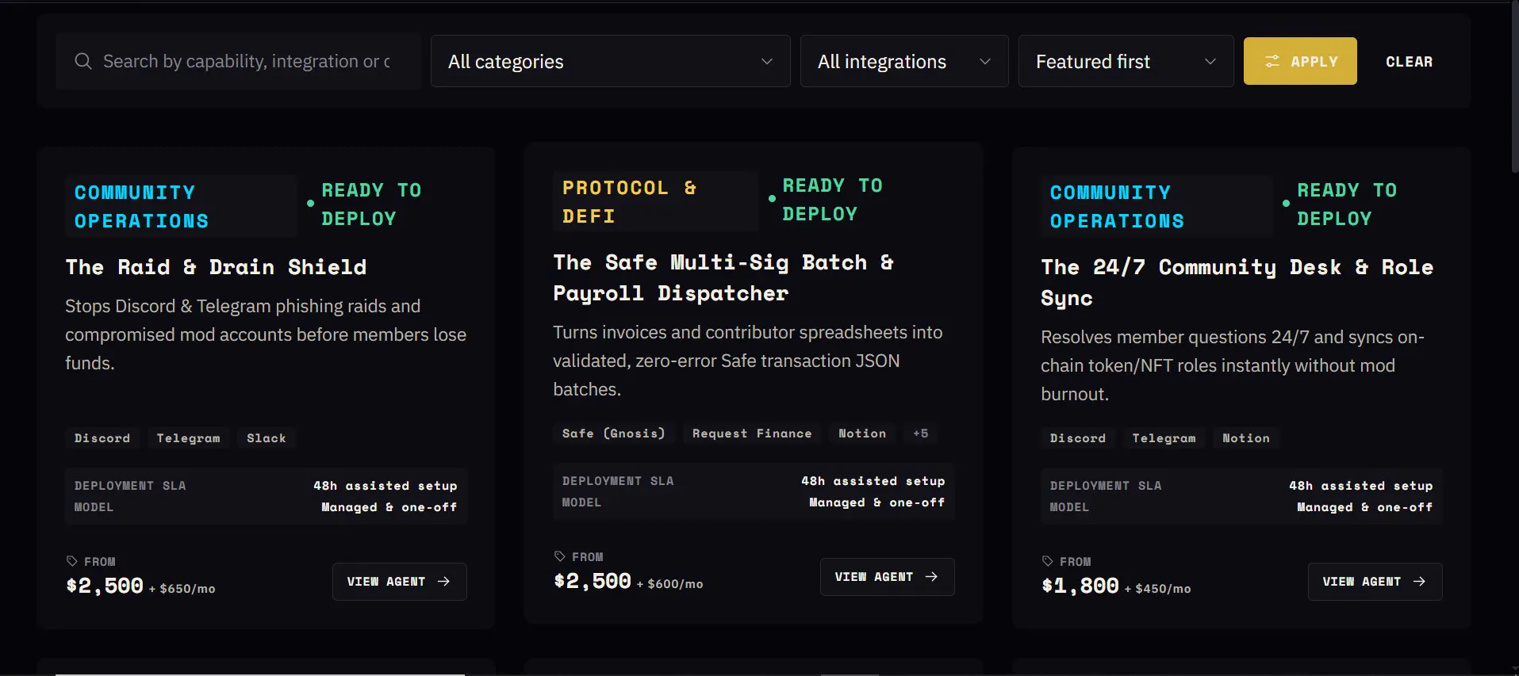Click Notion tag on 24/7 Community Desk card
This screenshot has width=1519, height=676.
pos(1246,438)
